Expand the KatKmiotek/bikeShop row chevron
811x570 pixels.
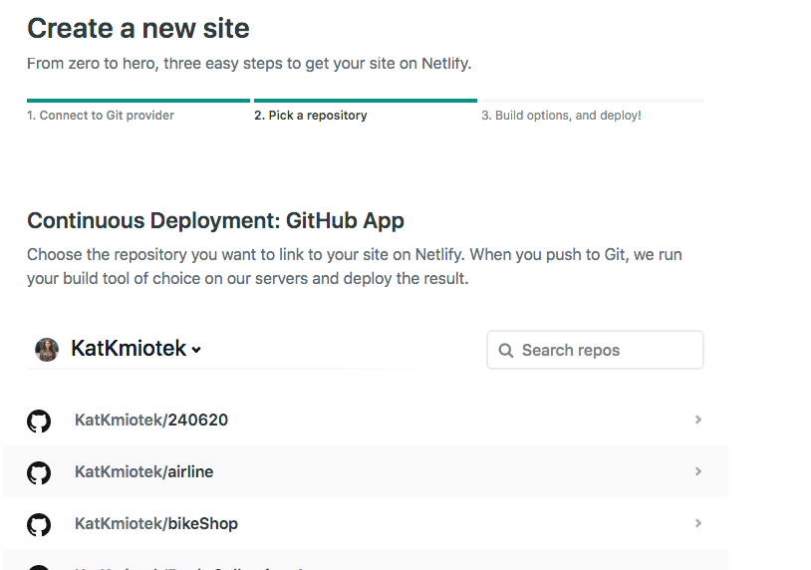pyautogui.click(x=698, y=523)
